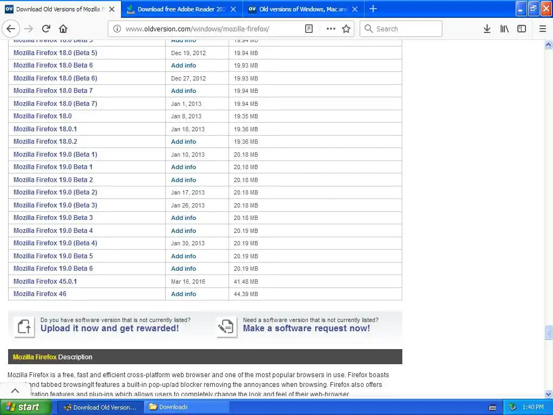Screen dimensions: 553x415
Task: Click Add info for Firefox 18.0.2
Action: click(184, 142)
